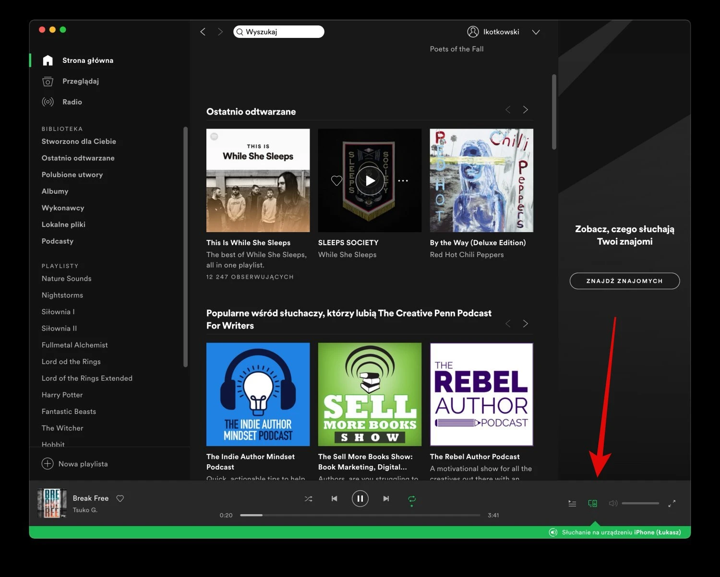
Task: Open Harry Potter playlist
Action: click(62, 395)
